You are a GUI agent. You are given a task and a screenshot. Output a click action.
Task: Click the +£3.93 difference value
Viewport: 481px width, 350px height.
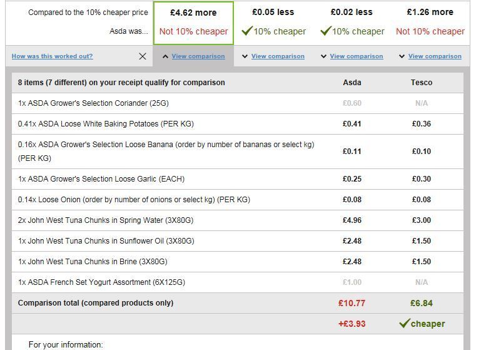[x=352, y=324]
